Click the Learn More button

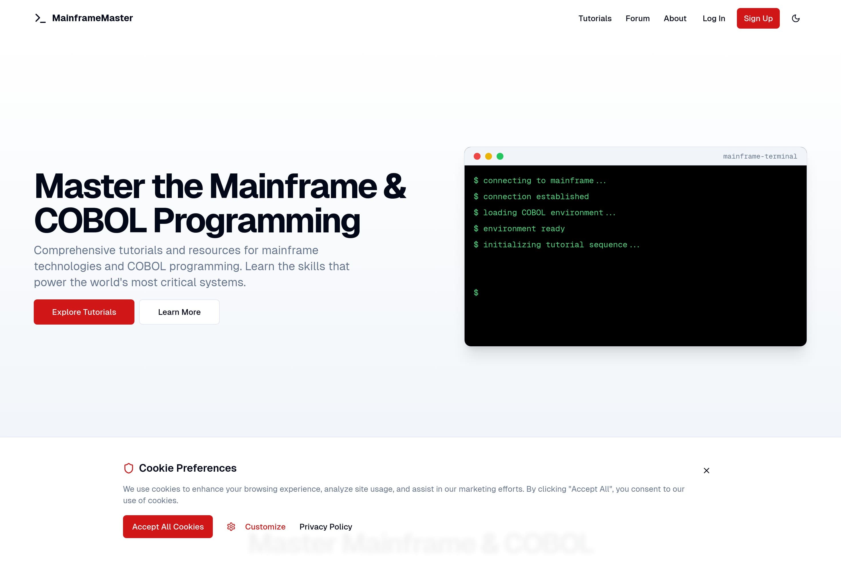click(179, 312)
